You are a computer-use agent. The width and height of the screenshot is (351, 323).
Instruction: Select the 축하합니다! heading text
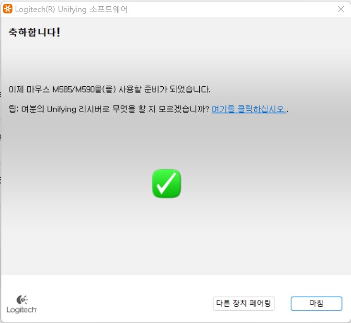pos(34,32)
